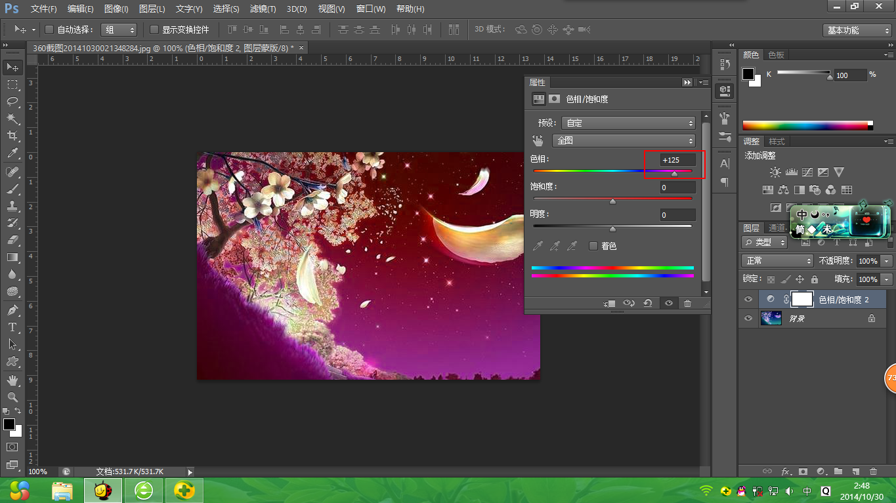Open the 填充 fill dropdown arrow
The width and height of the screenshot is (896, 503).
point(887,279)
